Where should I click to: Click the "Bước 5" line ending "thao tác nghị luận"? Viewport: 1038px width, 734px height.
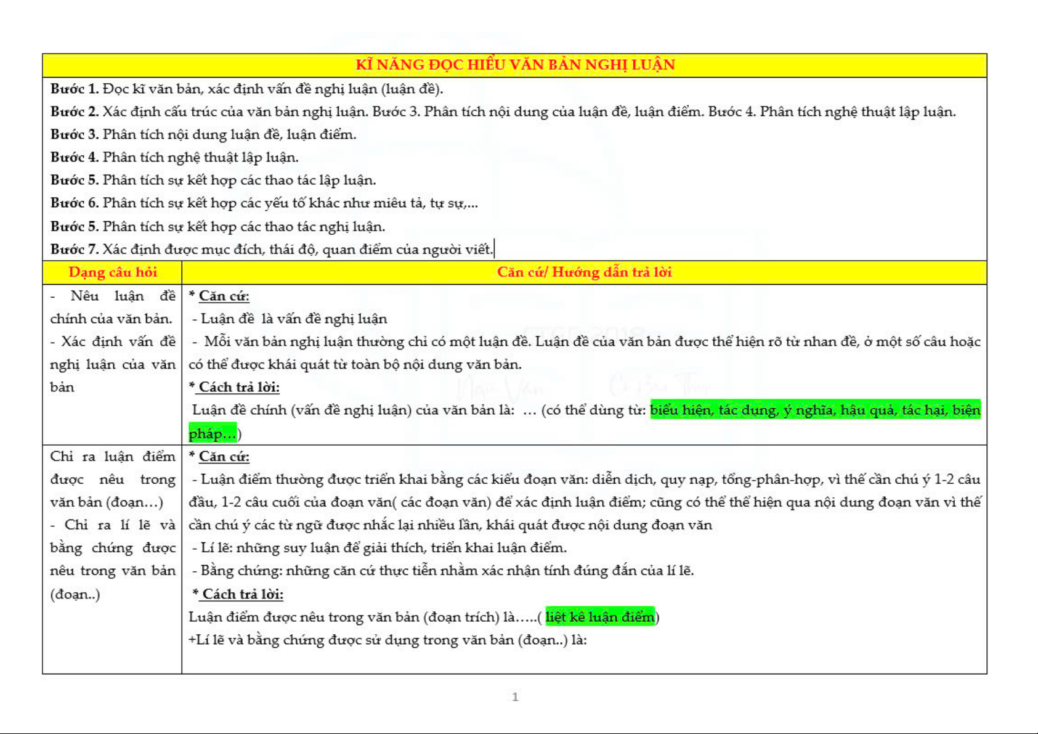pyautogui.click(x=217, y=226)
